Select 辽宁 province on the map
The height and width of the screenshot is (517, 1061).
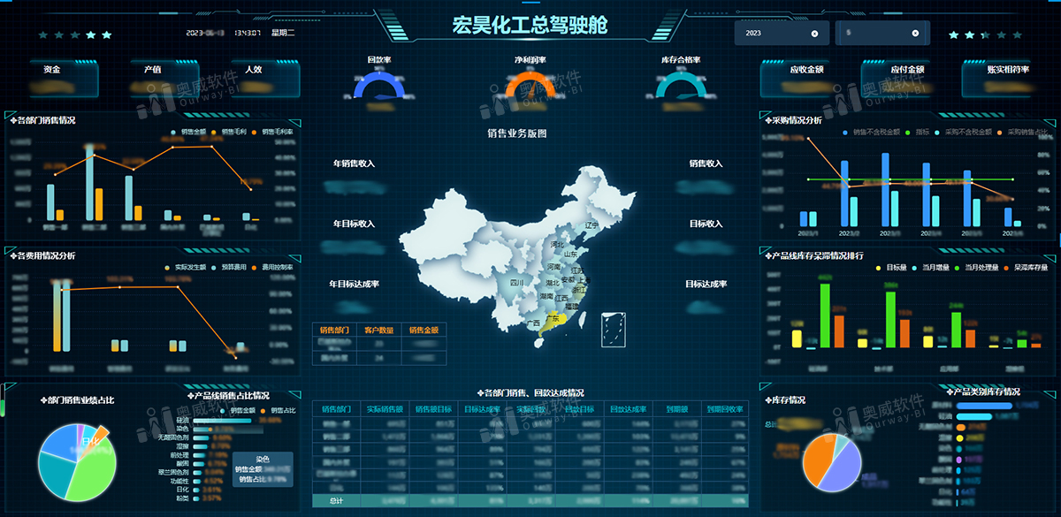pos(592,225)
